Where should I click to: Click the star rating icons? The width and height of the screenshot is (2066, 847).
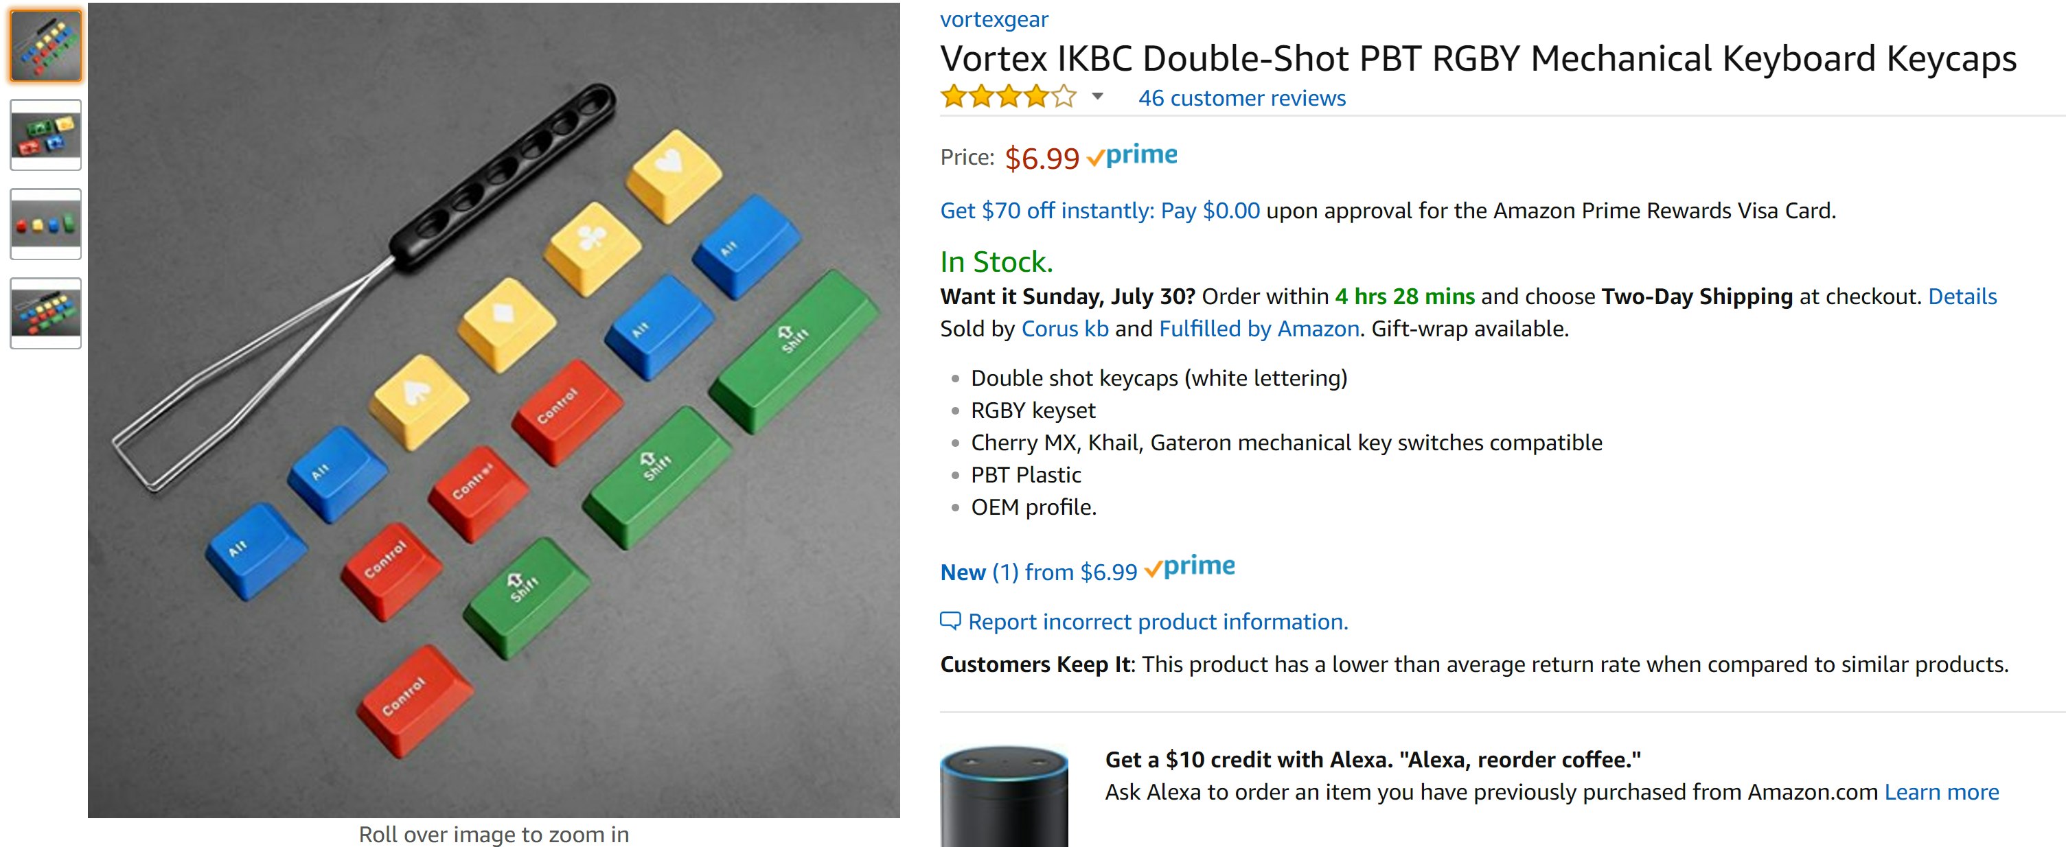click(x=1008, y=97)
